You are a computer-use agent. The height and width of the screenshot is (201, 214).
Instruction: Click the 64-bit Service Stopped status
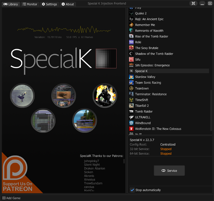166,153
